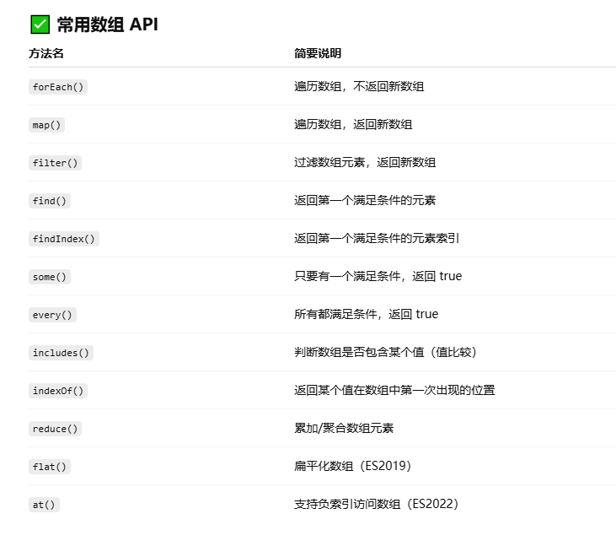The image size is (616, 541).
Task: Select the some() code cell
Action: pyautogui.click(x=50, y=277)
